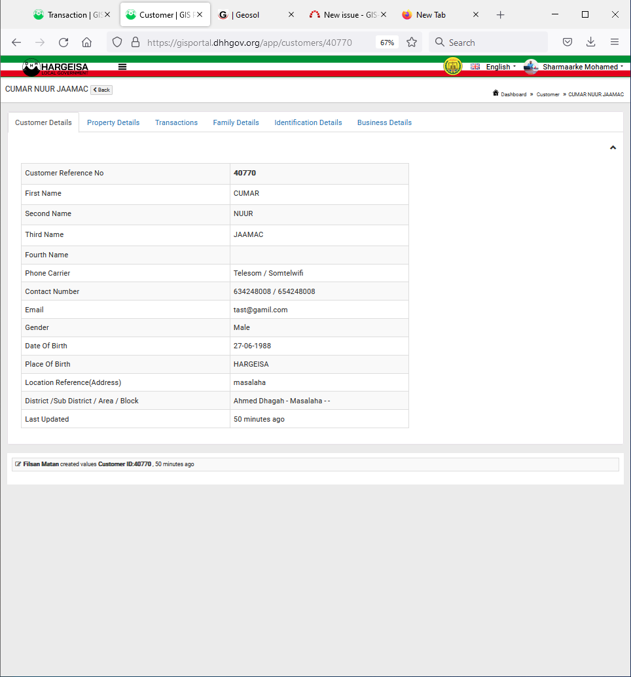Toggle the sidebar hamburger menu
631x677 pixels.
click(122, 67)
